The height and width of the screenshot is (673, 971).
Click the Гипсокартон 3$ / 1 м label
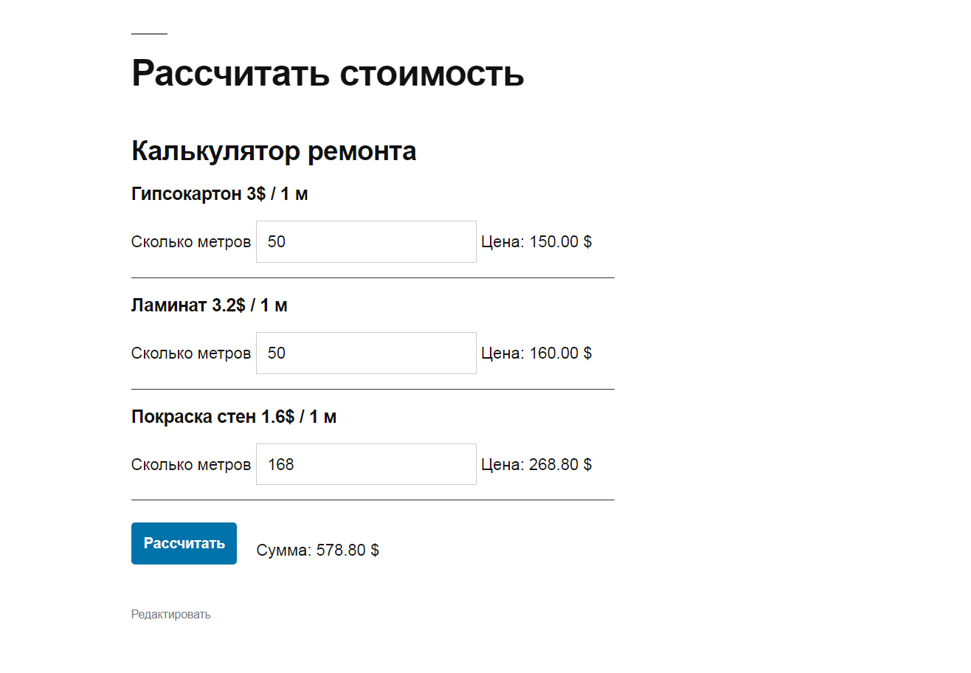point(219,194)
